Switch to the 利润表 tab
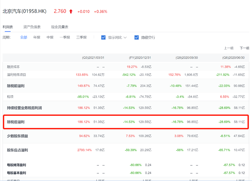Viewport: 252px width, 181px height. [8, 27]
